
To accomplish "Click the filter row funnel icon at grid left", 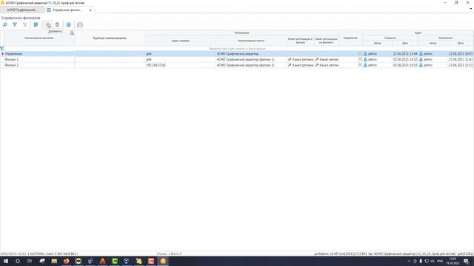I will (x=2, y=48).
